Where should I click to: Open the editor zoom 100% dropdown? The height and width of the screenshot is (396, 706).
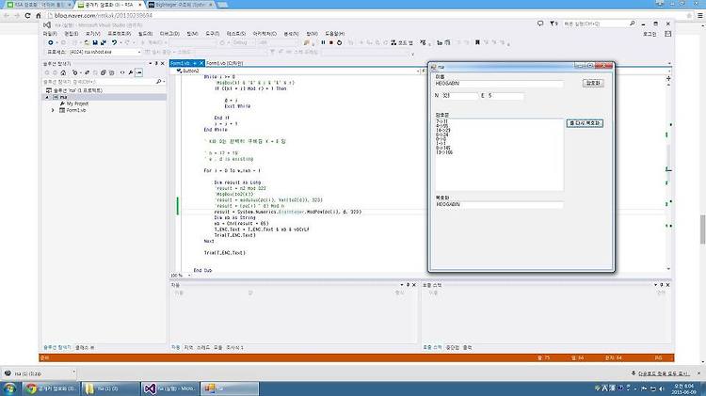[x=189, y=276]
